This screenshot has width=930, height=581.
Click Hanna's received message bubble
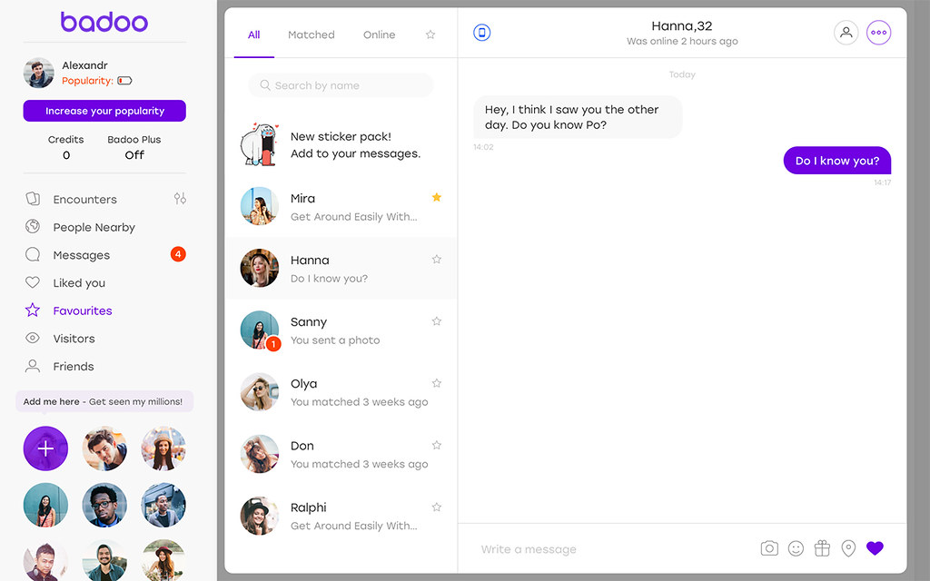578,117
